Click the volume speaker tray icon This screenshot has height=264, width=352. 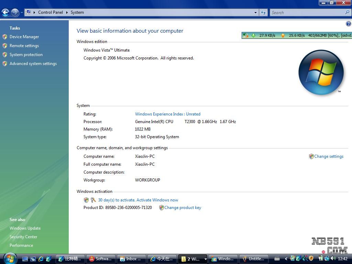click(333, 258)
